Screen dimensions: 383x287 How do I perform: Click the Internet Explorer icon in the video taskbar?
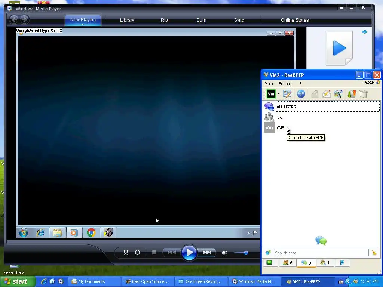[x=40, y=232]
